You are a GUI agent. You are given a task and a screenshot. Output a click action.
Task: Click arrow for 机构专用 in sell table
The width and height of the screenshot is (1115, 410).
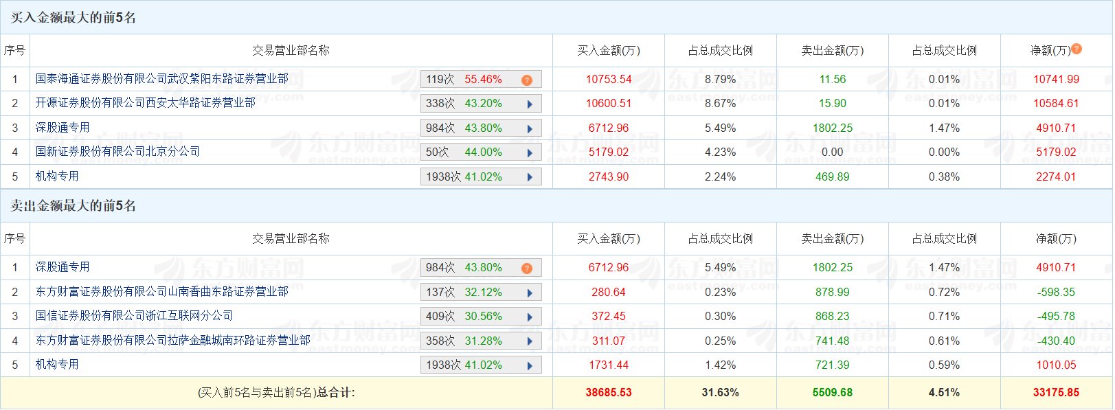[x=530, y=365]
